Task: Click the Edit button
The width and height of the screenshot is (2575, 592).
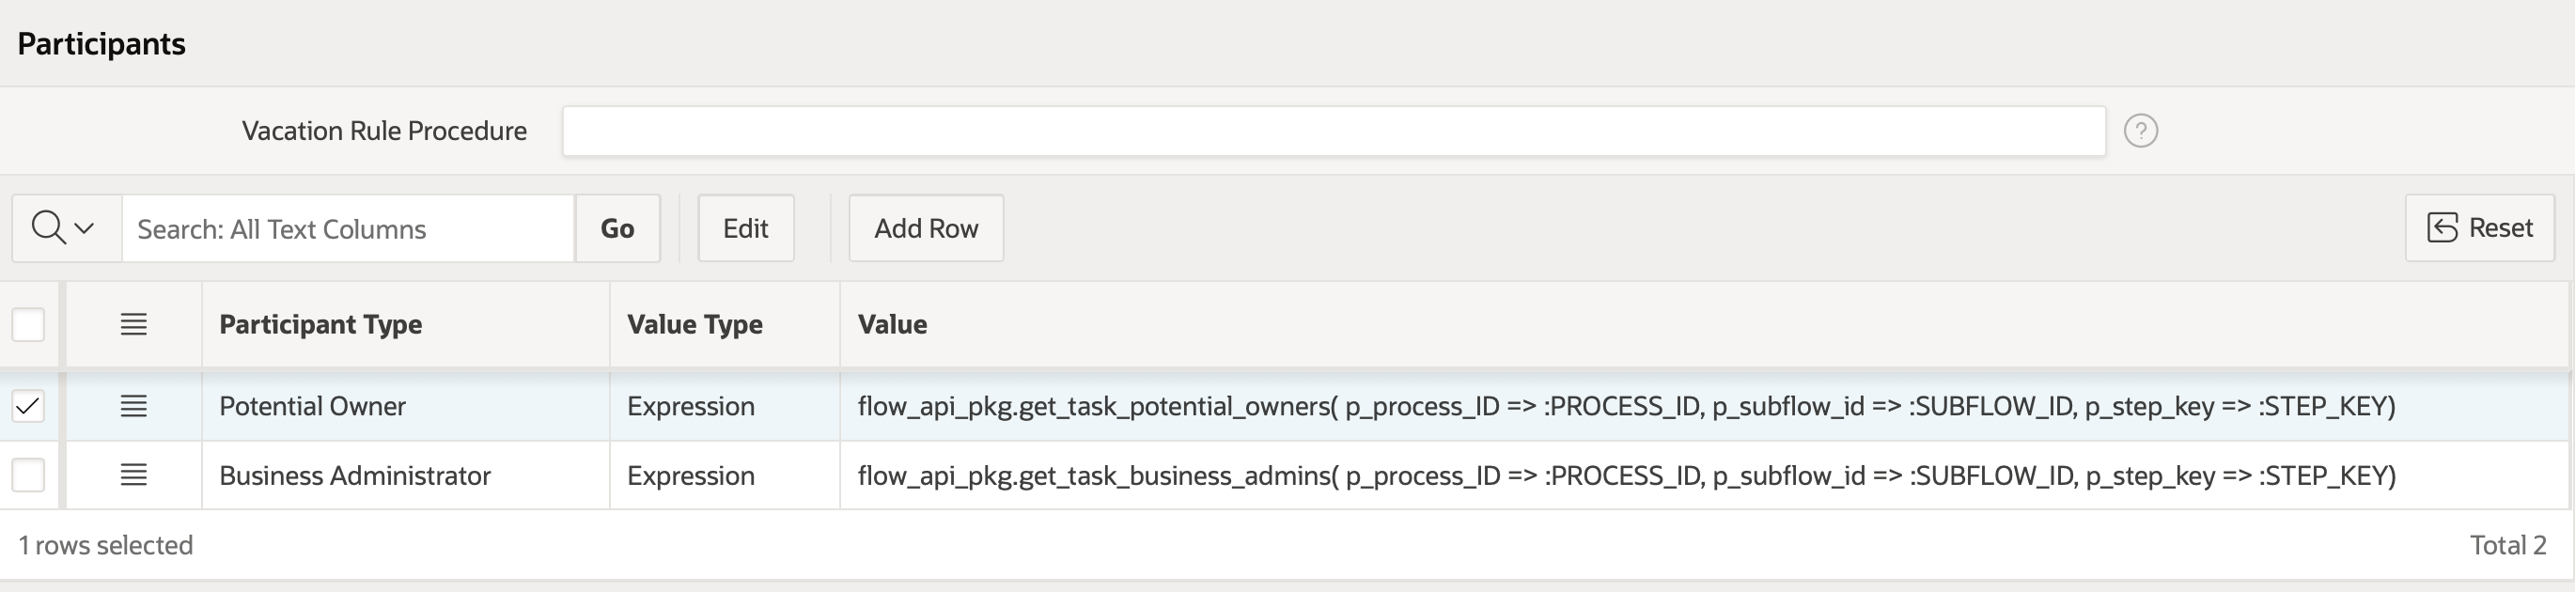Action: 745,228
